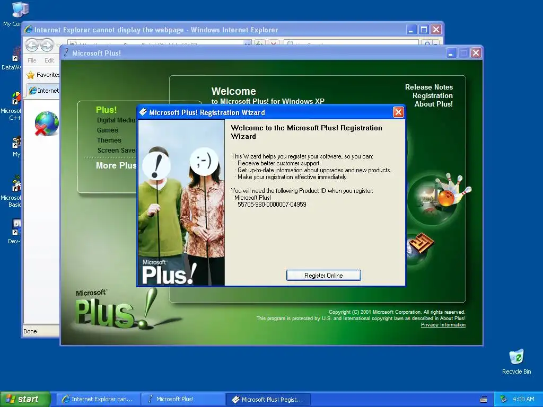Select Games in Plus! menu
The height and width of the screenshot is (407, 543).
click(107, 130)
